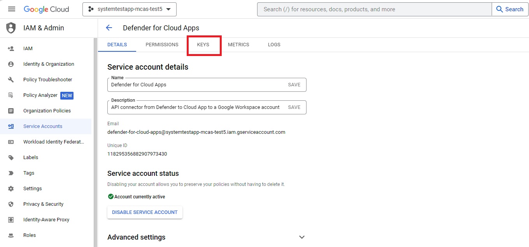Open Privacy & Security

[43, 204]
